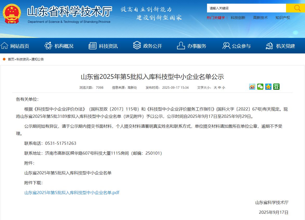The height and width of the screenshot is (220, 305).
Task: Click the national emblem logo
Action: pos(12,14)
